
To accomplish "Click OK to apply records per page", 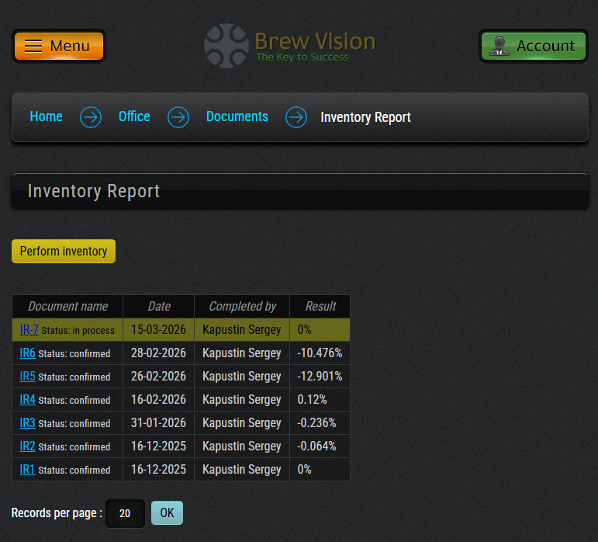I will point(167,512).
